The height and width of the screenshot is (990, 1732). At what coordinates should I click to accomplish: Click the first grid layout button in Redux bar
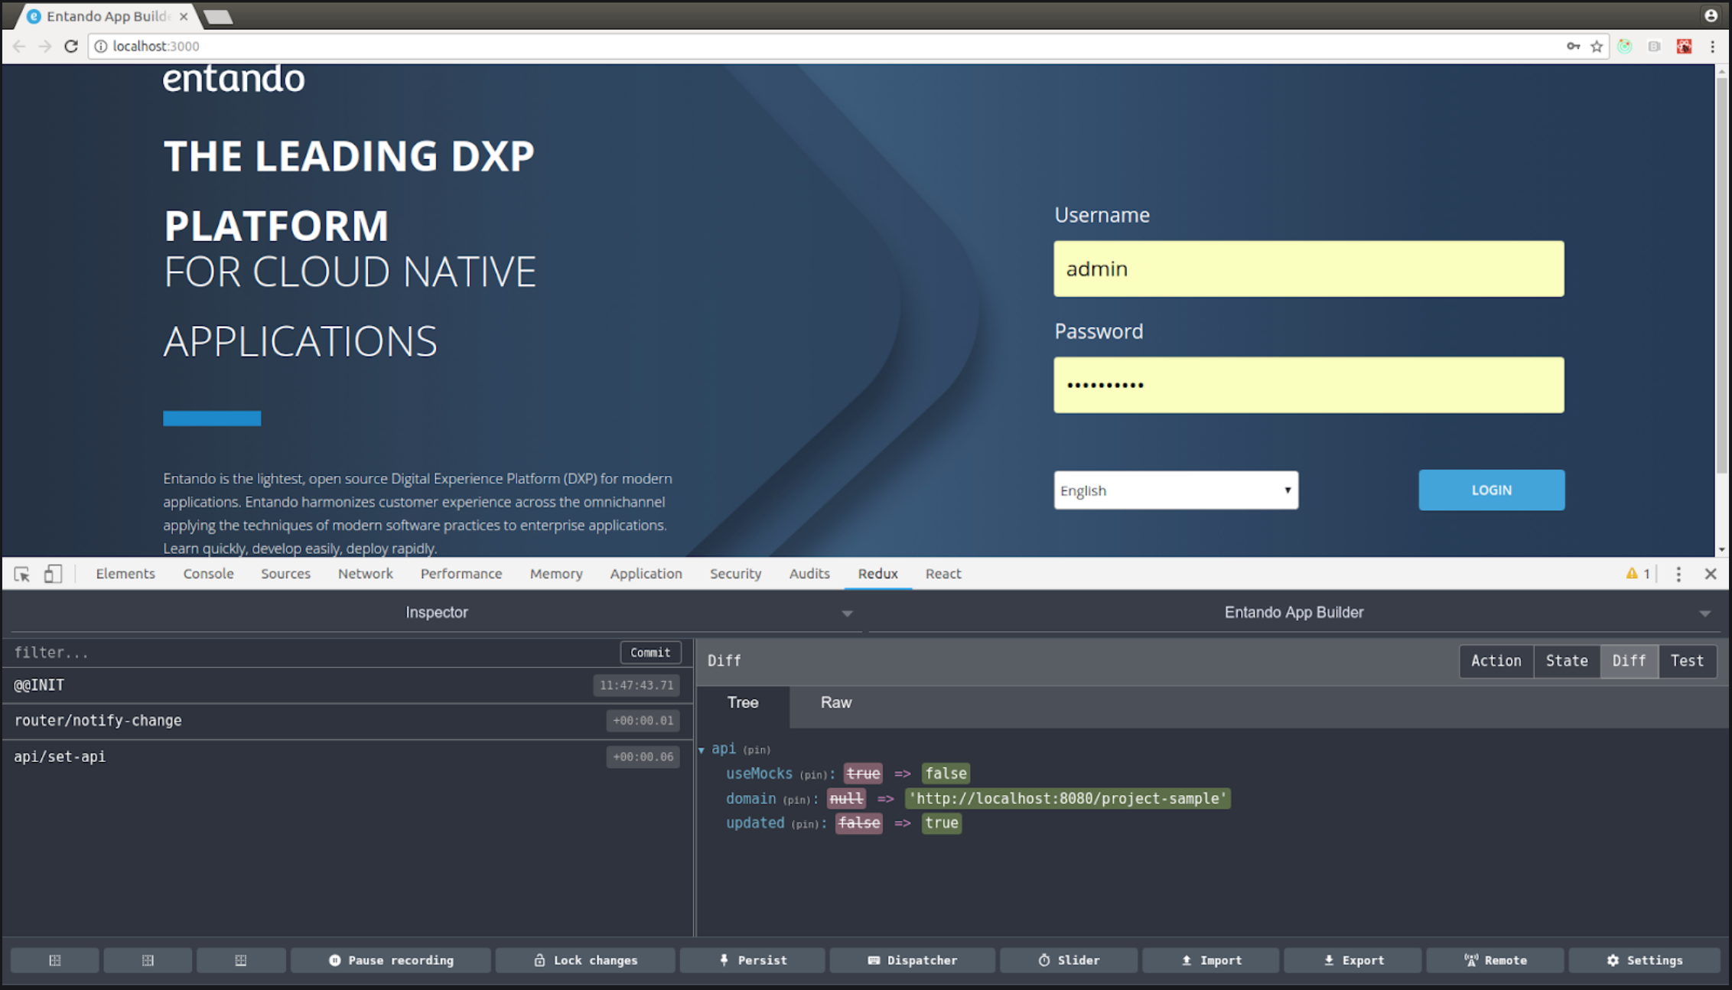click(55, 960)
